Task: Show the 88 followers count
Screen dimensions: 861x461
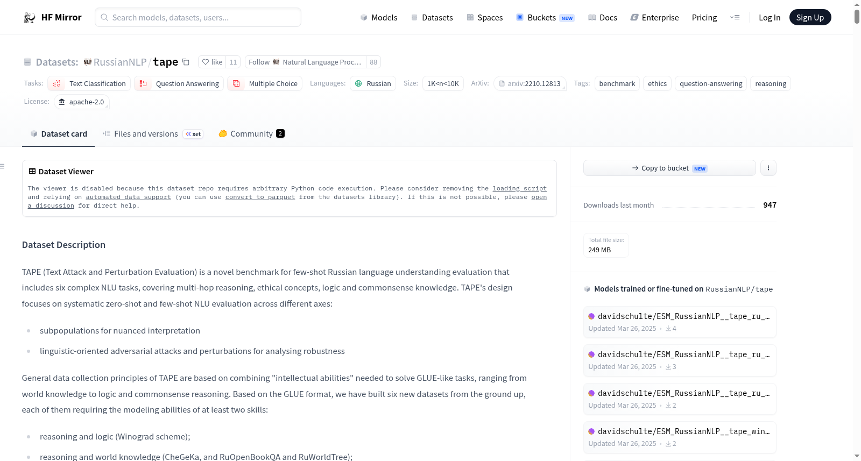Action: coord(373,62)
